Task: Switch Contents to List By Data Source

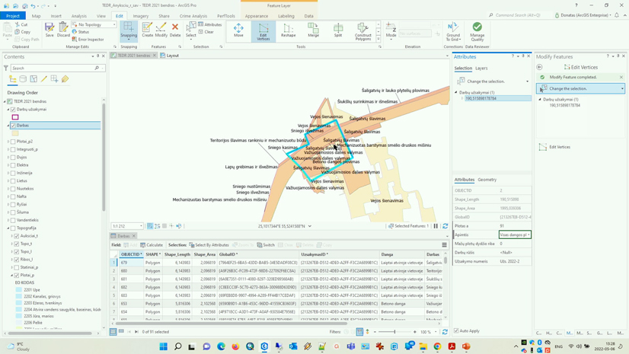Action: pos(23,79)
